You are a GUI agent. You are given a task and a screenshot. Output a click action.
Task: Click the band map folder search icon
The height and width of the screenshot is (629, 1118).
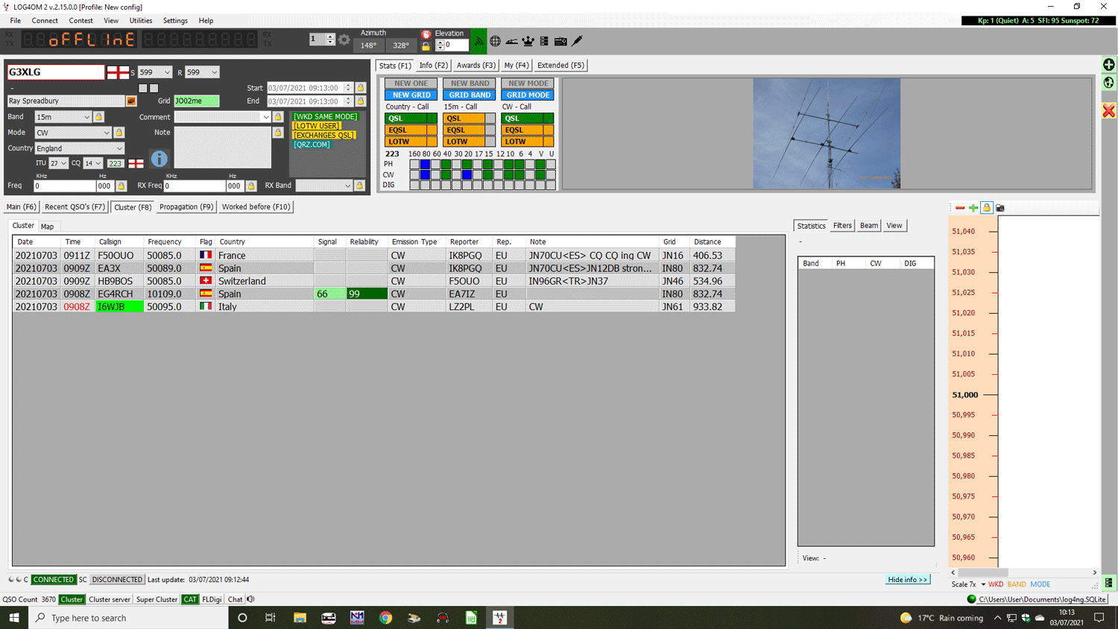click(1000, 208)
